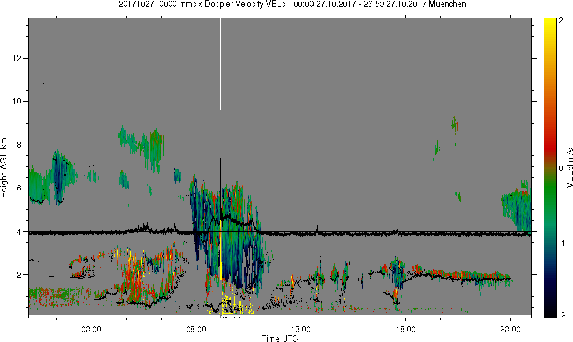The width and height of the screenshot is (573, 342).
Task: Click the '13:00' time axis label
Action: coord(301,330)
